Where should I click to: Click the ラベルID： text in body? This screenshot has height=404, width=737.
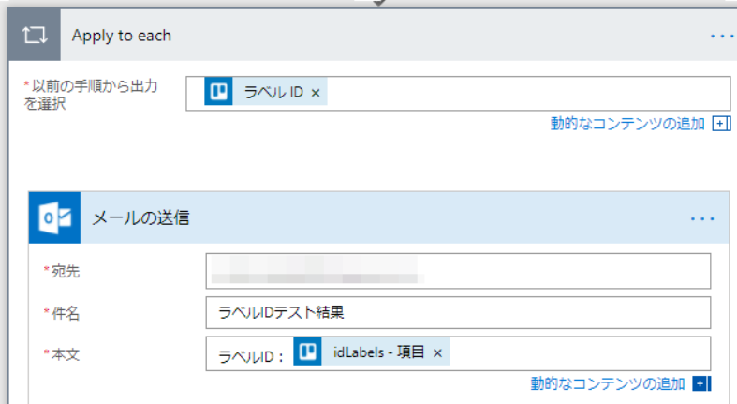click(x=251, y=357)
